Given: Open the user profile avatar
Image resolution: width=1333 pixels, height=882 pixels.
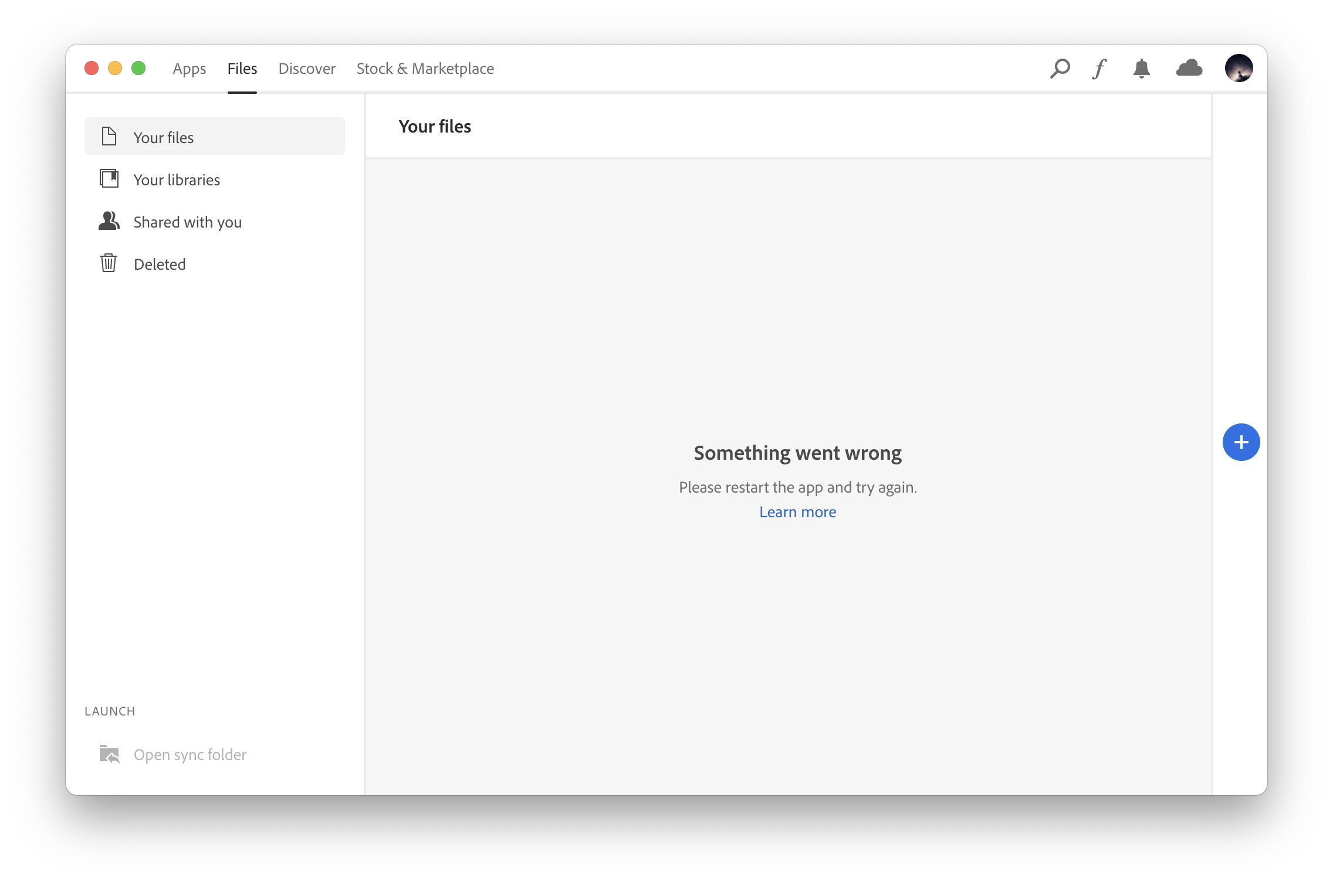Looking at the screenshot, I should pos(1239,68).
